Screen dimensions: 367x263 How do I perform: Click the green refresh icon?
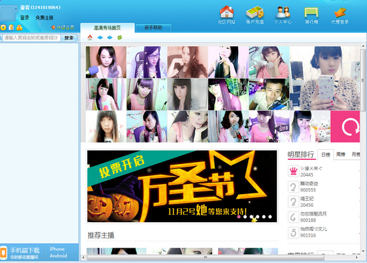119,37
